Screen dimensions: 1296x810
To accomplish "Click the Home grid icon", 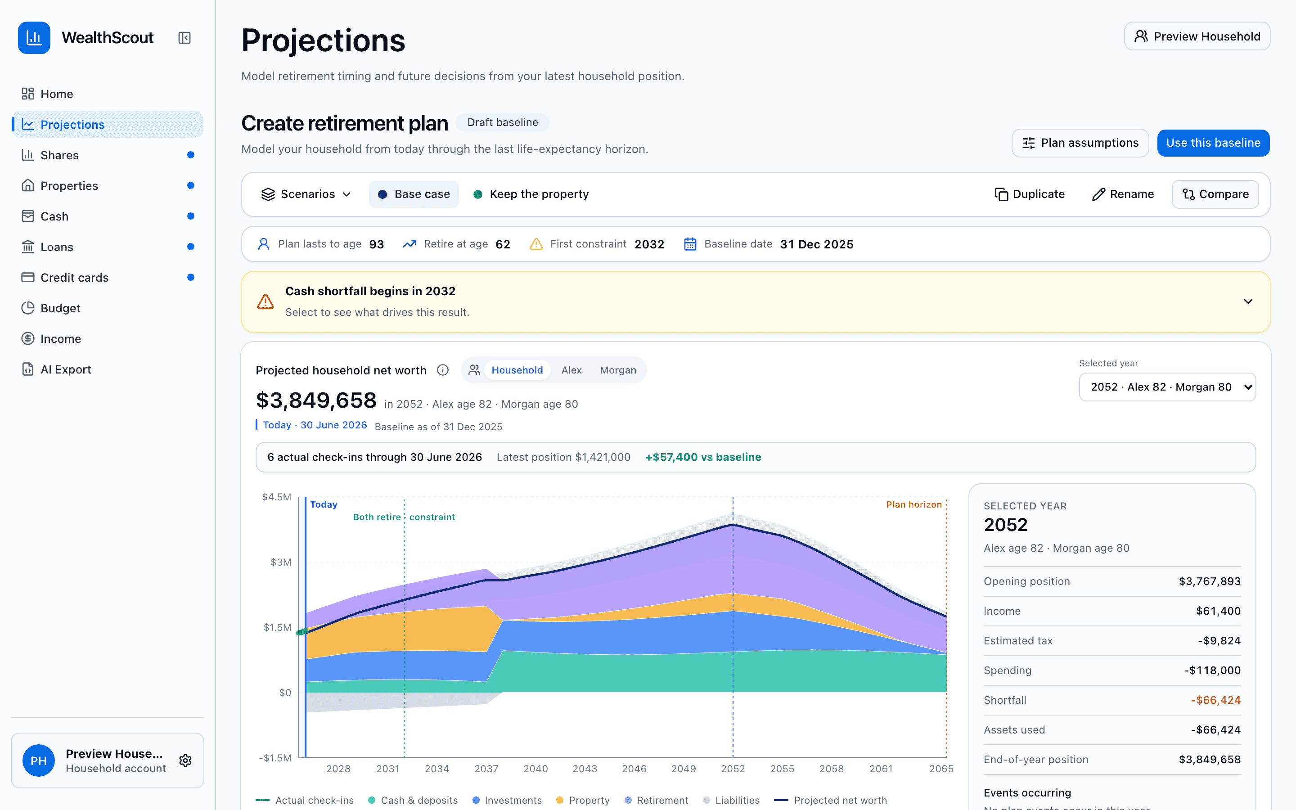I will point(28,94).
